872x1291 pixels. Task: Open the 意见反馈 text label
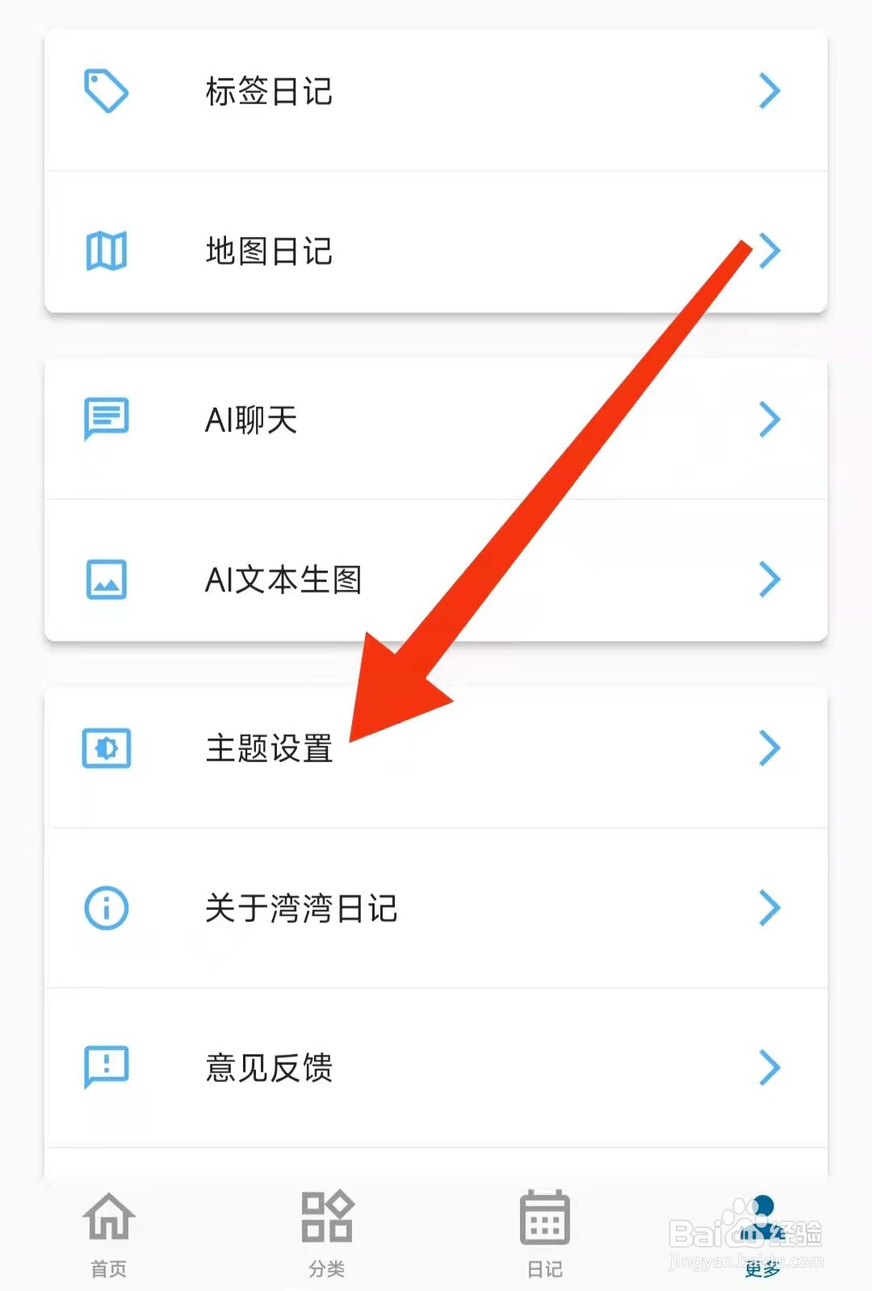[269, 1068]
